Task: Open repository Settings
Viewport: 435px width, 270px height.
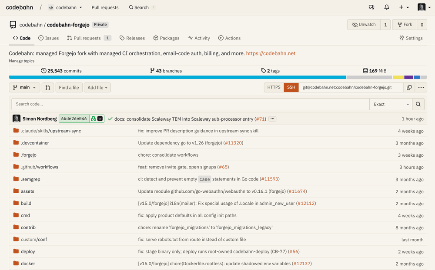Action: [x=411, y=38]
